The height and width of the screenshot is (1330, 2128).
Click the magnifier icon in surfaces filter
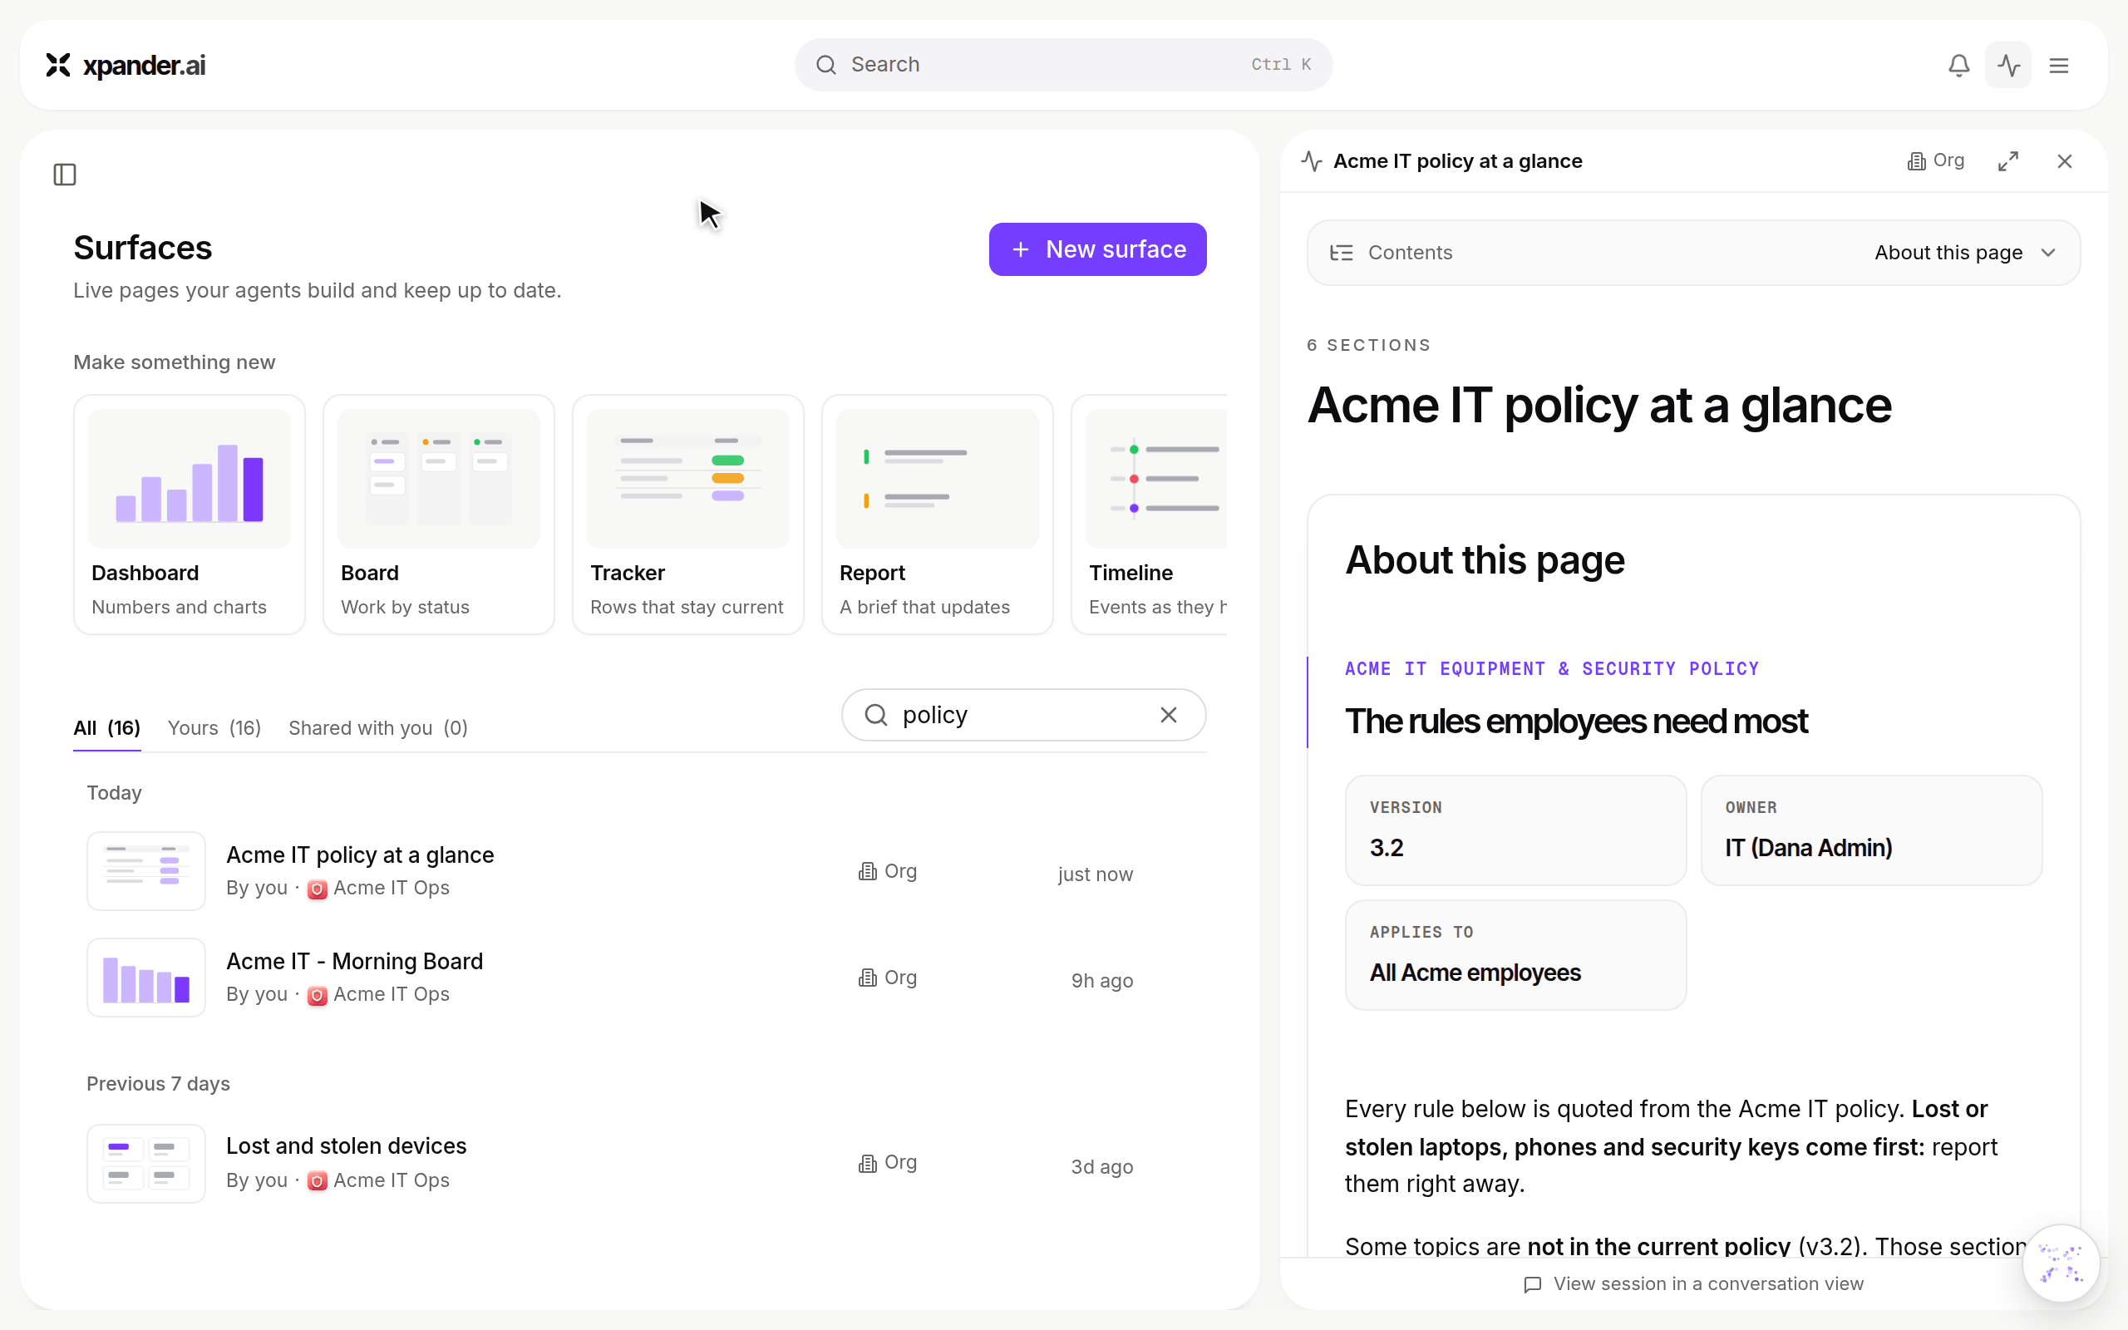pyautogui.click(x=876, y=715)
